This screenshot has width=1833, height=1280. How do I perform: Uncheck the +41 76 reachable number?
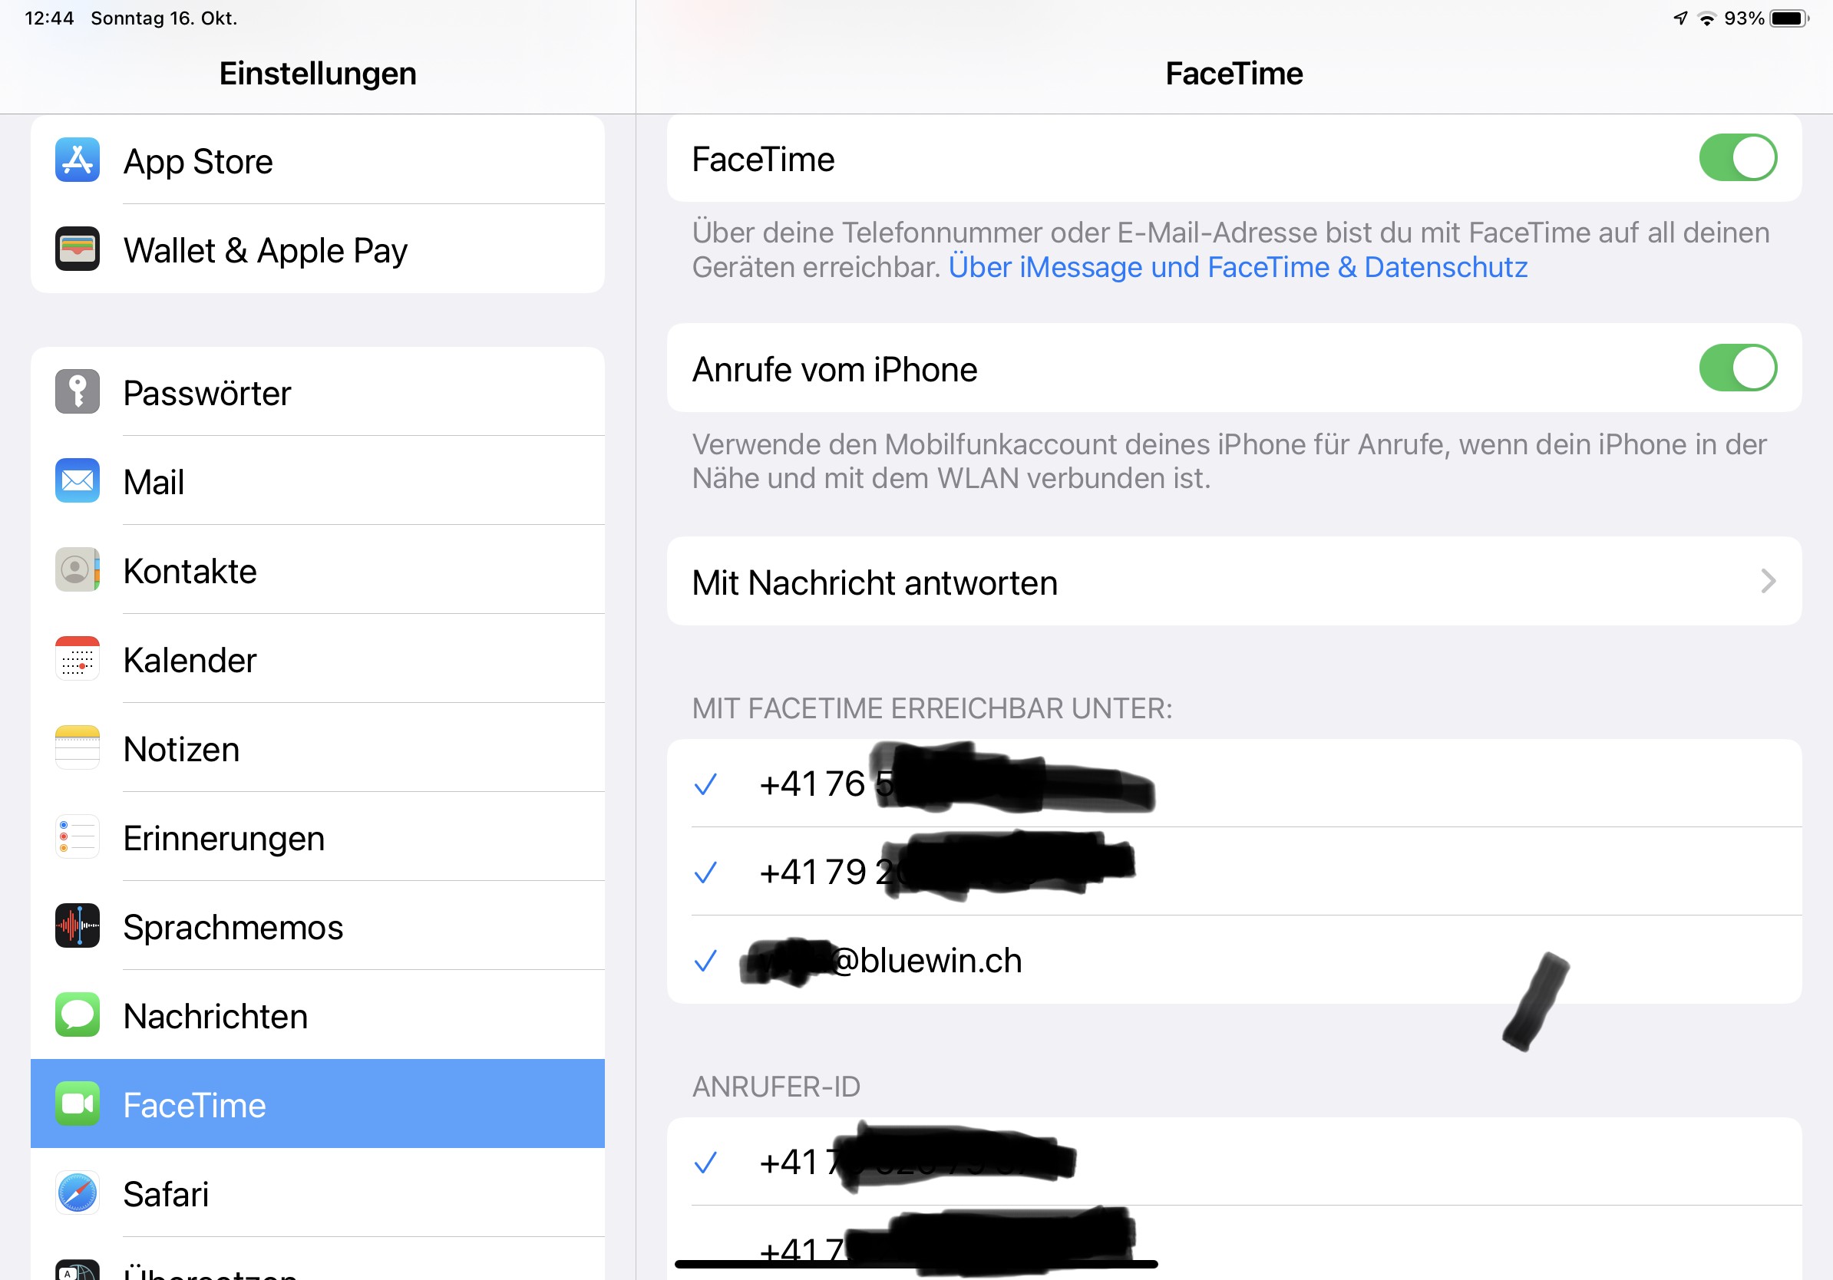click(x=705, y=784)
